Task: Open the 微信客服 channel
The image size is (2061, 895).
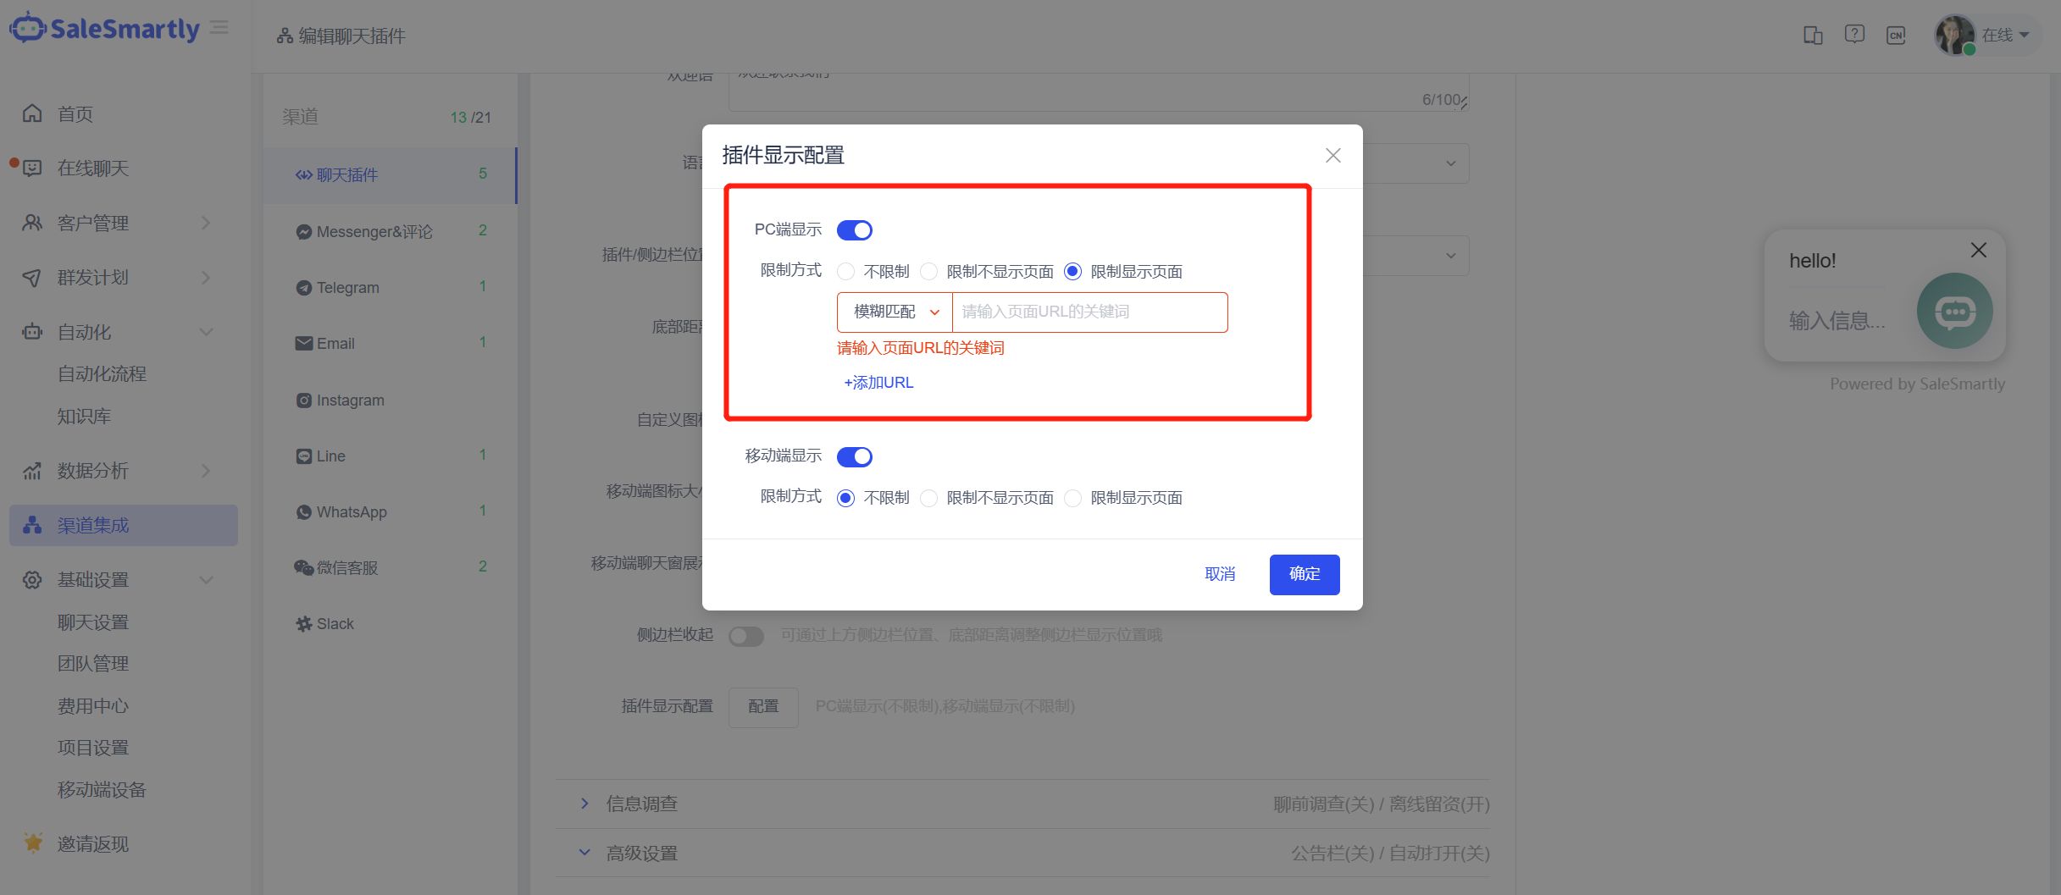Action: coord(347,567)
